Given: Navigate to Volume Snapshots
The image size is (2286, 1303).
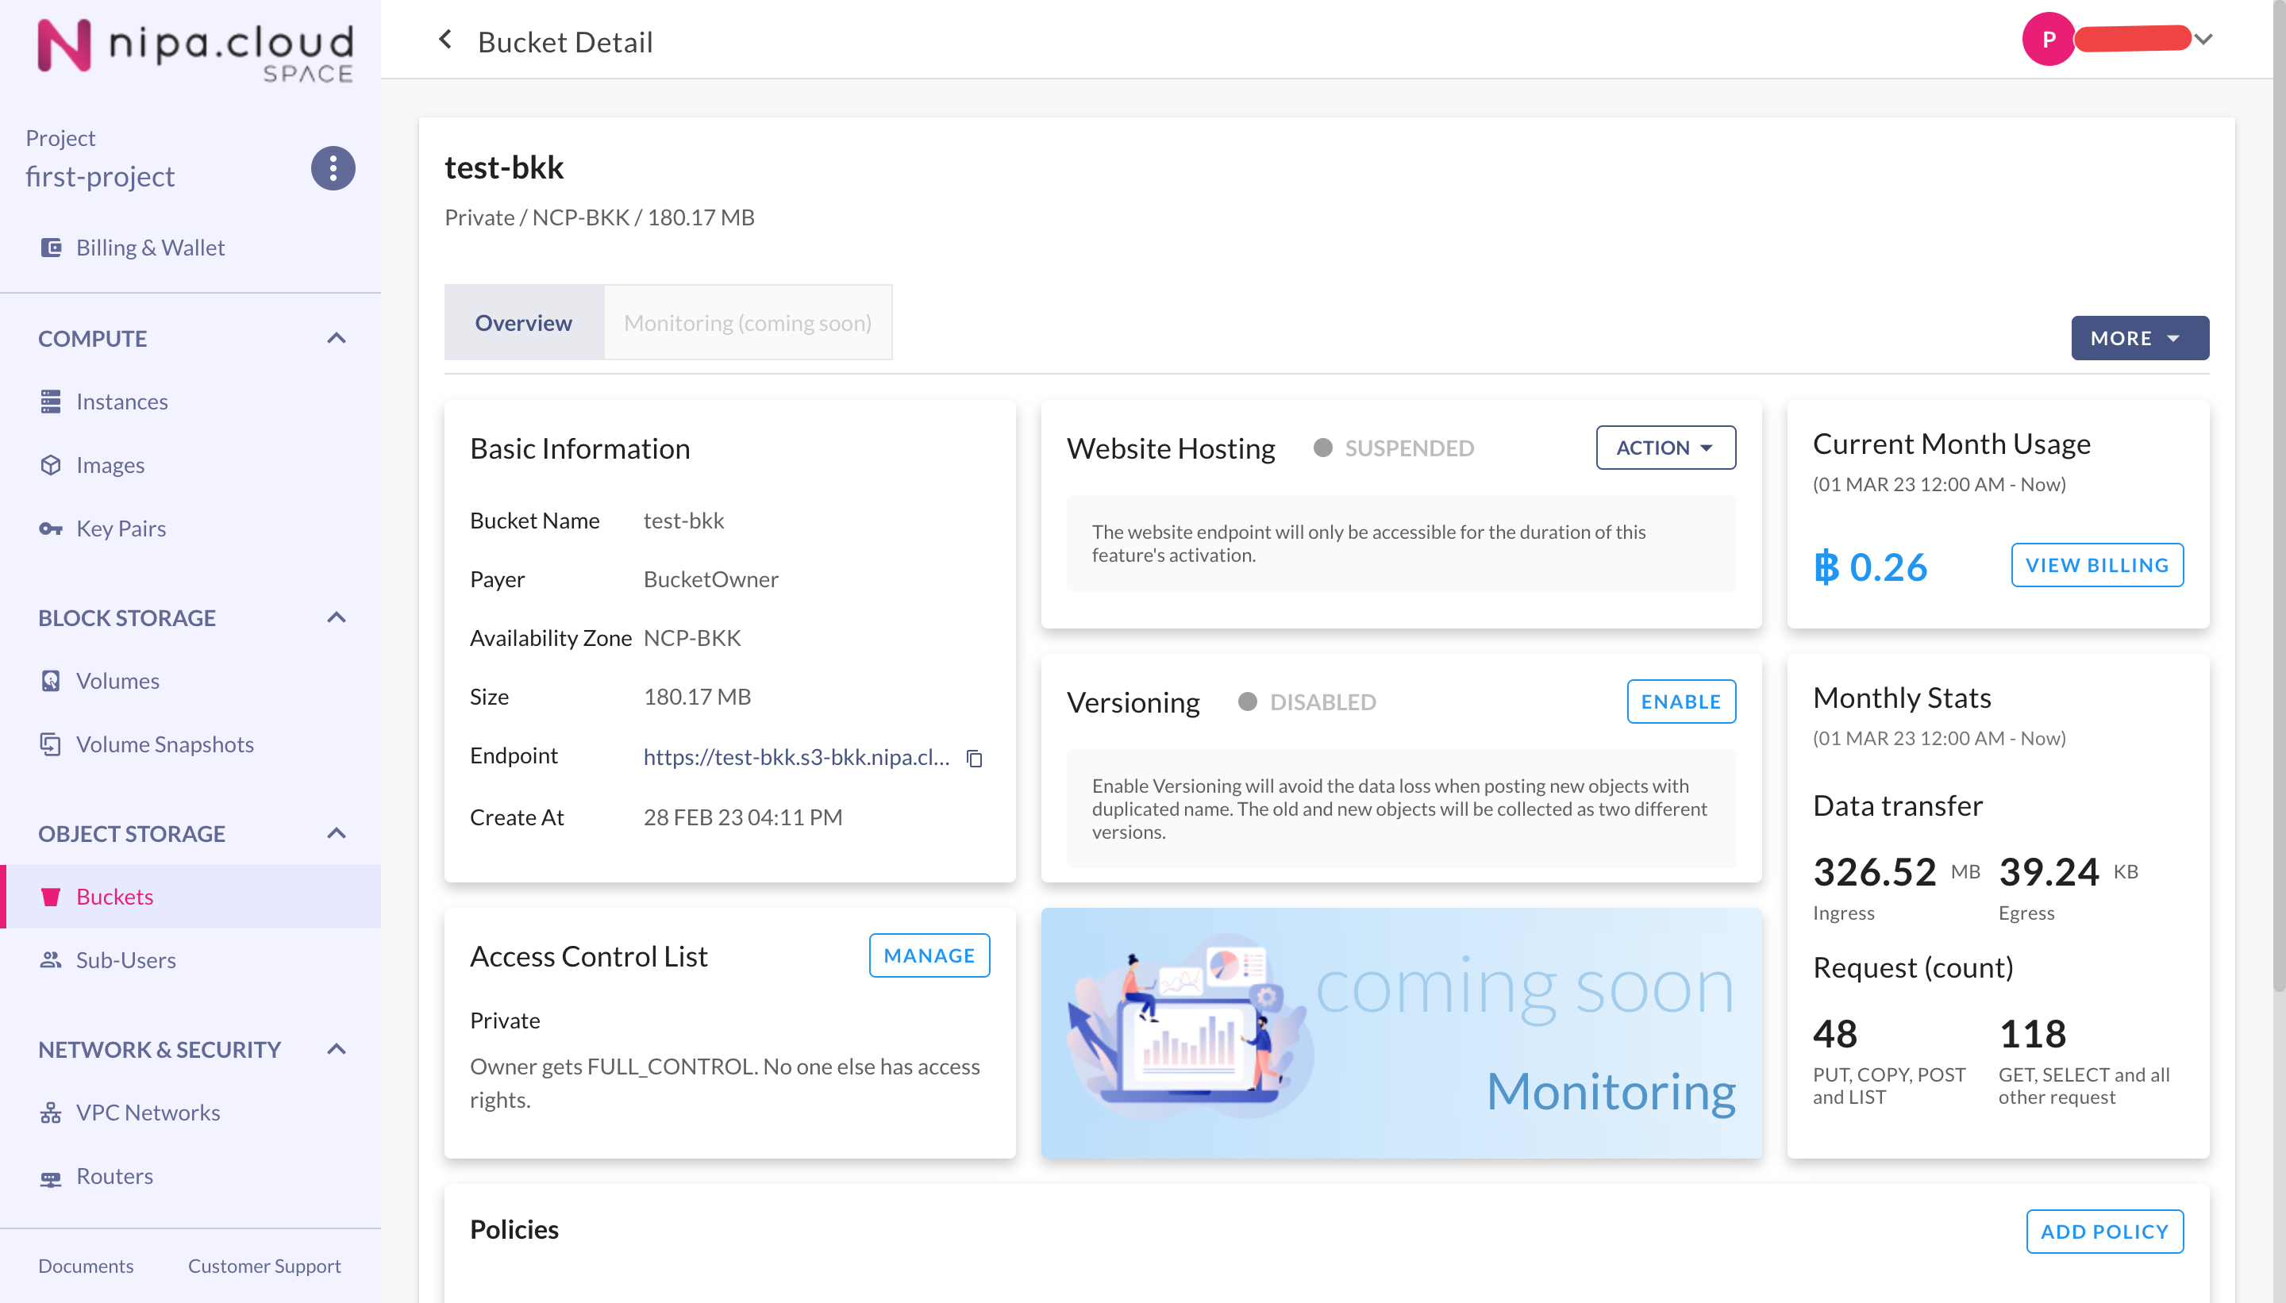Looking at the screenshot, I should (x=164, y=744).
